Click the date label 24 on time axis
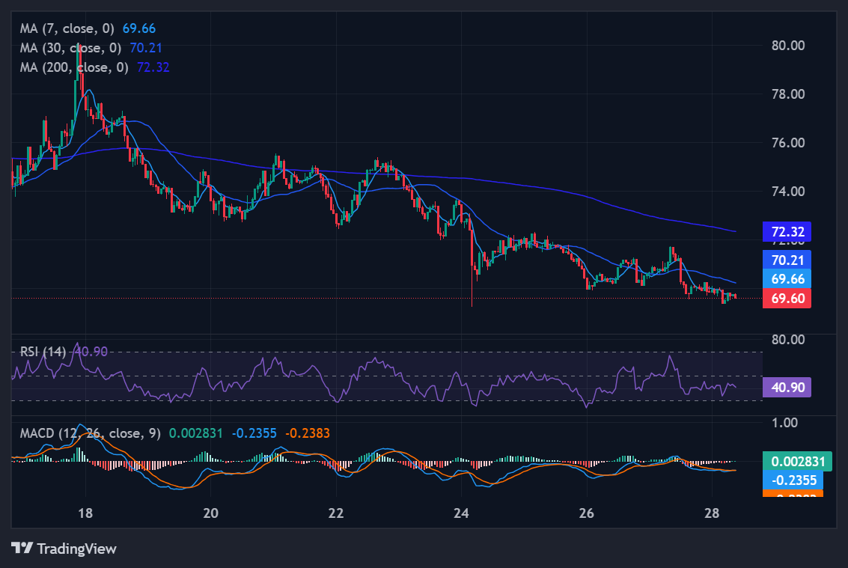 tap(462, 513)
